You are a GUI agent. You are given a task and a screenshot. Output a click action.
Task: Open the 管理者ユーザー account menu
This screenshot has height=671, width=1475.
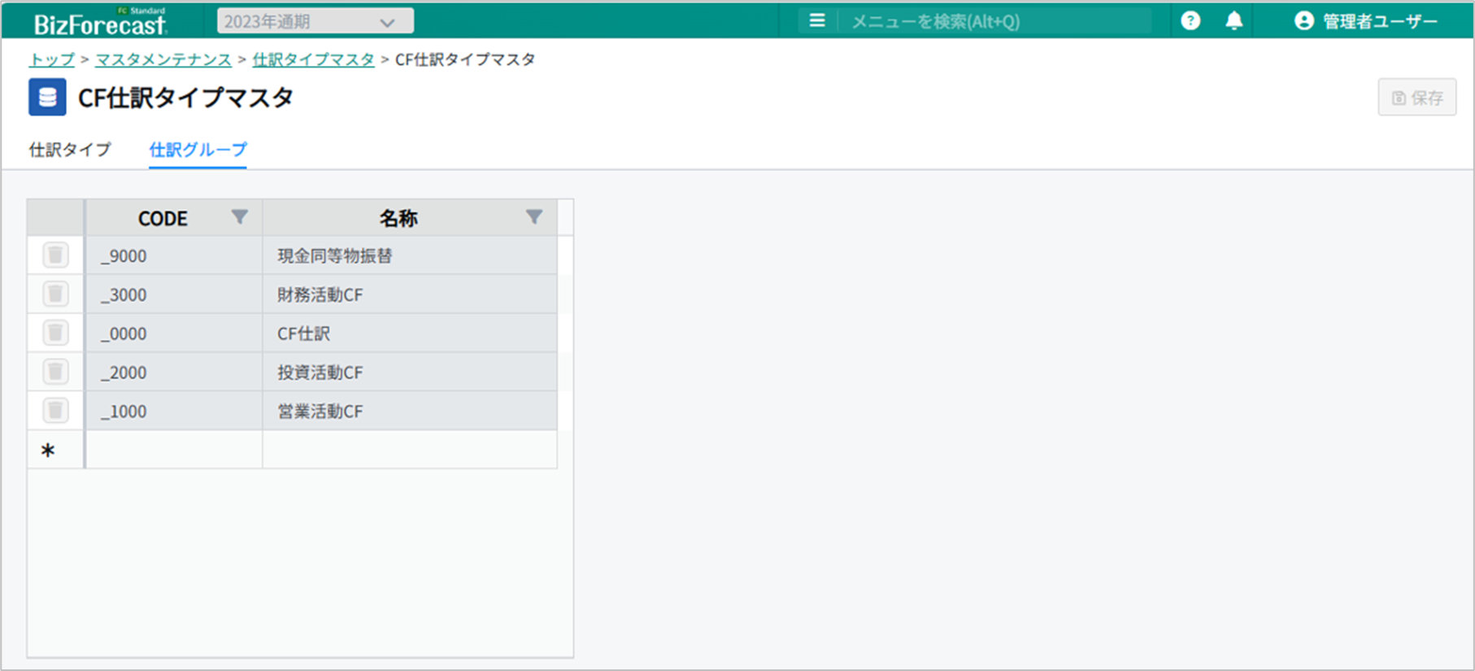pyautogui.click(x=1366, y=21)
